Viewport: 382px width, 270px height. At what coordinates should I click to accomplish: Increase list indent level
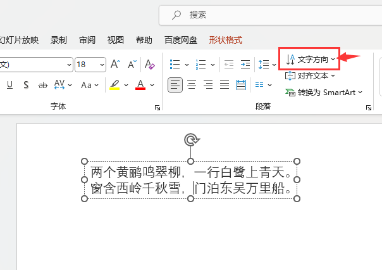point(245,65)
